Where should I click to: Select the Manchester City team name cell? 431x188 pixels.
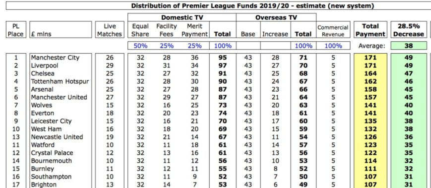pyautogui.click(x=55, y=58)
